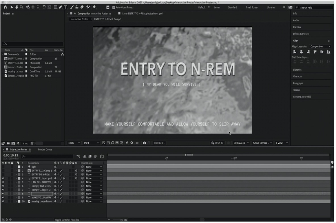Open the Active Camera view dropdown

(x=262, y=143)
